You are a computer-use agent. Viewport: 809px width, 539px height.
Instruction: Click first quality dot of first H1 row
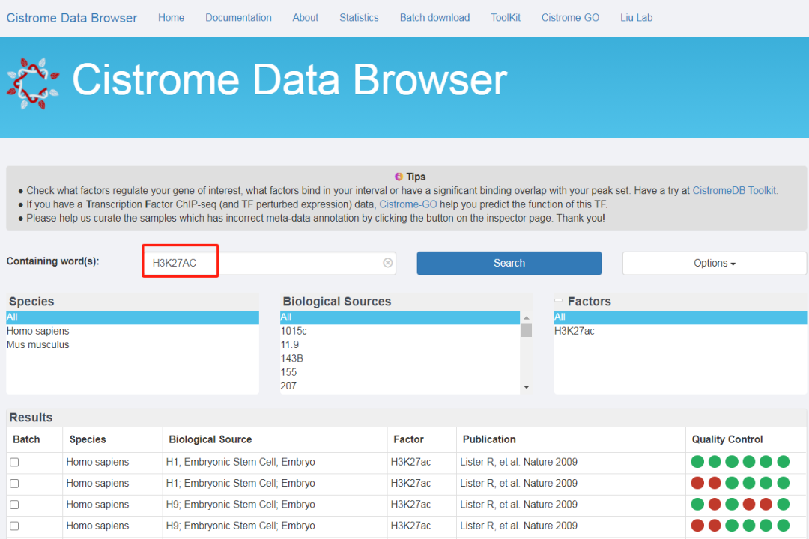(697, 462)
